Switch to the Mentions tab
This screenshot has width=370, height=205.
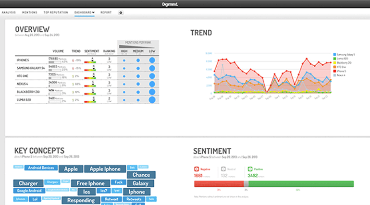[29, 12]
